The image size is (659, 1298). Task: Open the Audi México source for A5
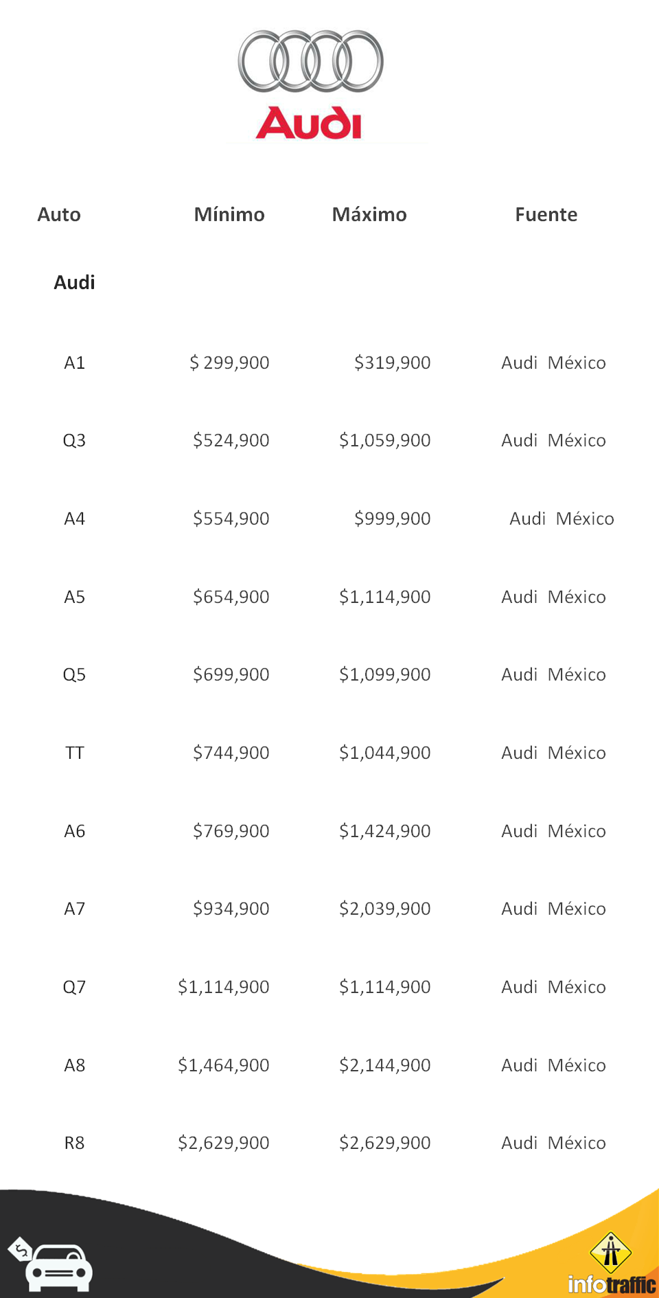[553, 597]
